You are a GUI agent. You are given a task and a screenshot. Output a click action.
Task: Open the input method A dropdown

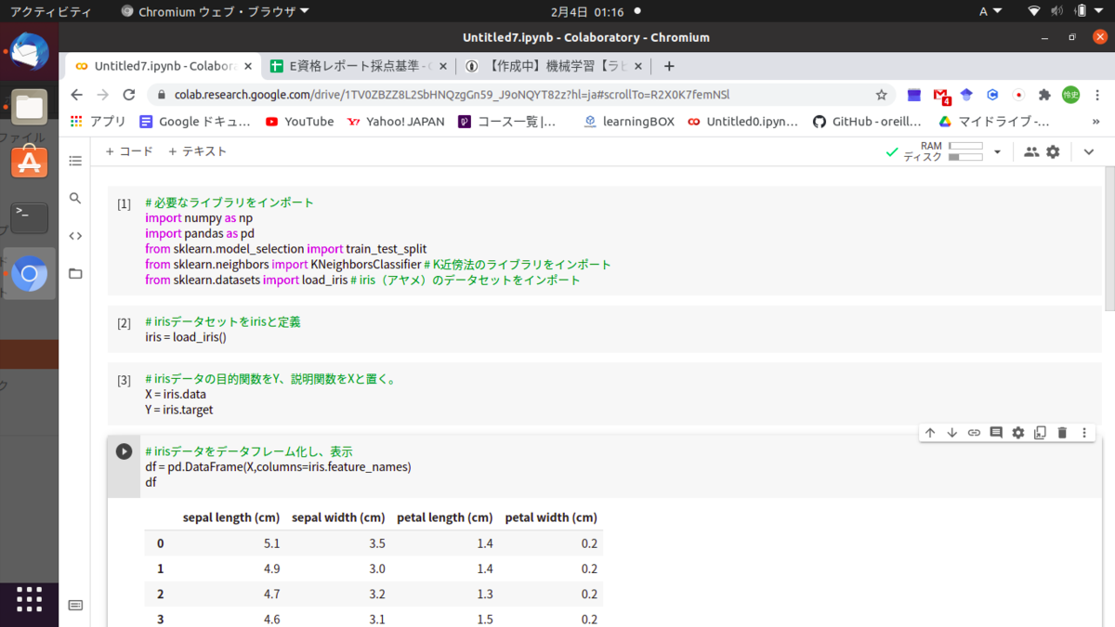990,11
